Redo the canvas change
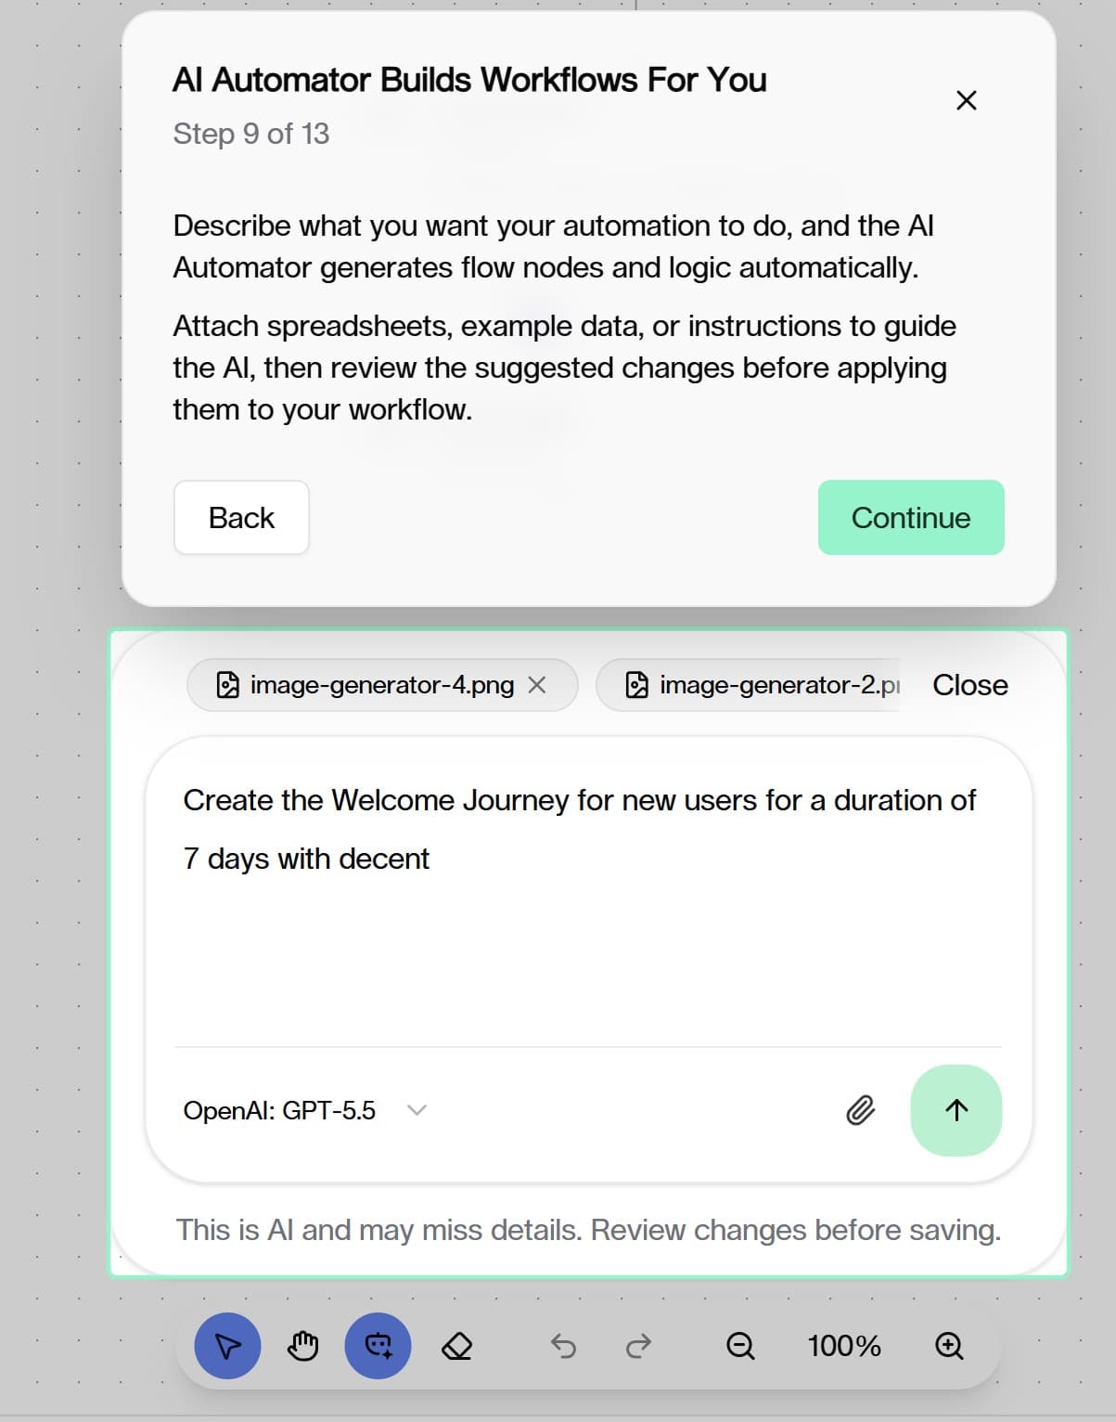The height and width of the screenshot is (1422, 1116). [x=638, y=1345]
